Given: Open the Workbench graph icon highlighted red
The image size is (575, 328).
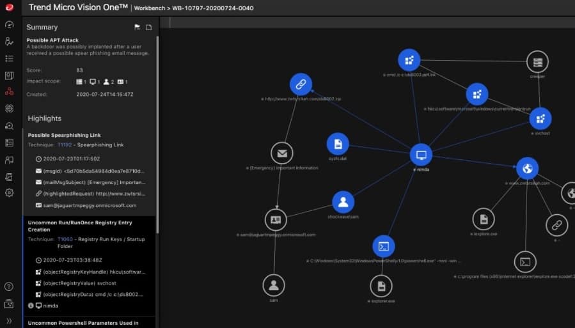Looking at the screenshot, I should pyautogui.click(x=9, y=91).
